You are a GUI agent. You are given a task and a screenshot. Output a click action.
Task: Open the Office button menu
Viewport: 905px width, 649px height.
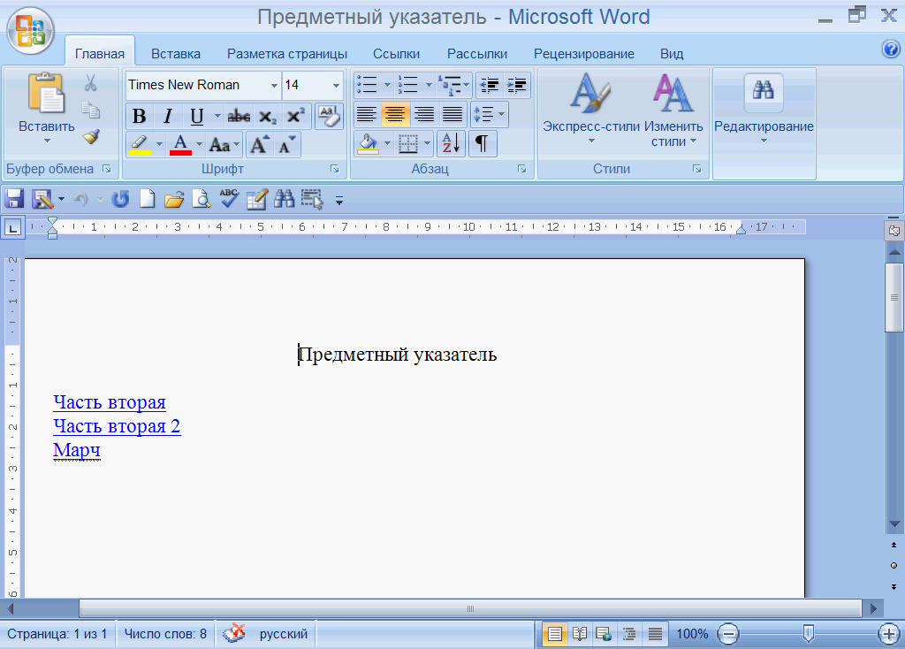click(30, 30)
